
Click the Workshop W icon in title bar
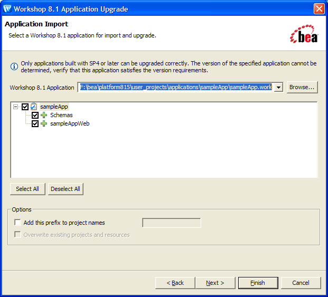(x=7, y=9)
